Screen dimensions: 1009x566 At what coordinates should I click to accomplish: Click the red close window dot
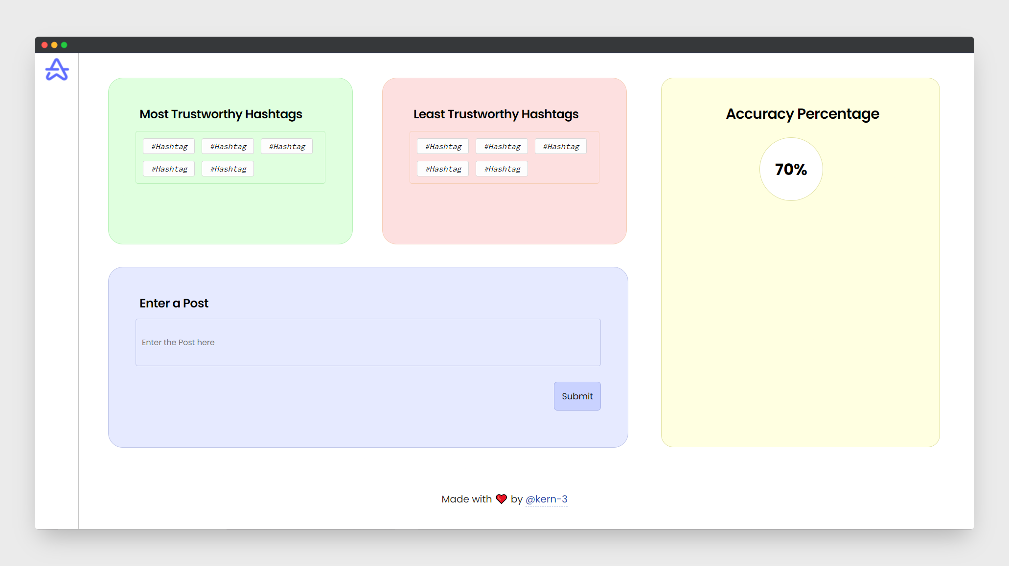click(x=45, y=45)
